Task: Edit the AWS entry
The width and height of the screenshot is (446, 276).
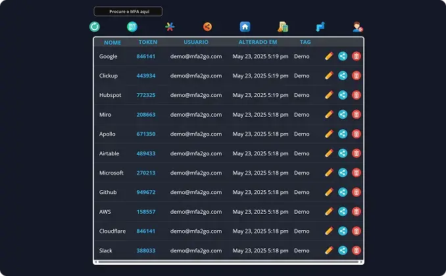Action: pyautogui.click(x=329, y=211)
